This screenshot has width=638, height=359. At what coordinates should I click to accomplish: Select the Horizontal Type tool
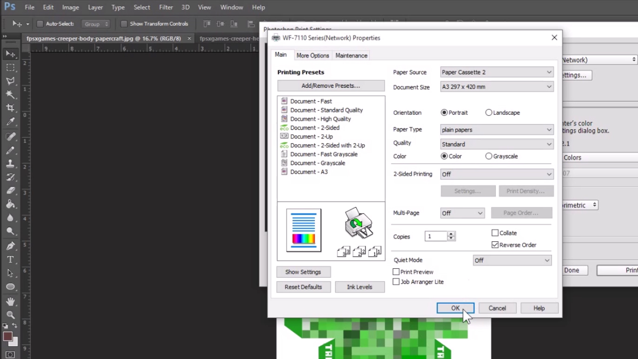(10, 259)
